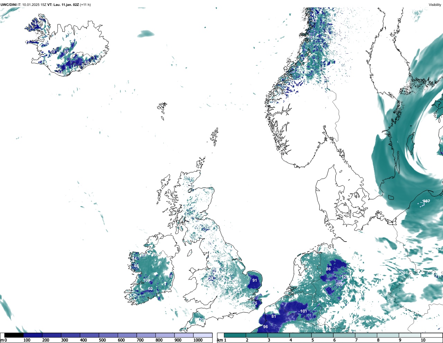Click the '75' value over Kent
Viewport: 443px width, 343px height.
(255, 303)
